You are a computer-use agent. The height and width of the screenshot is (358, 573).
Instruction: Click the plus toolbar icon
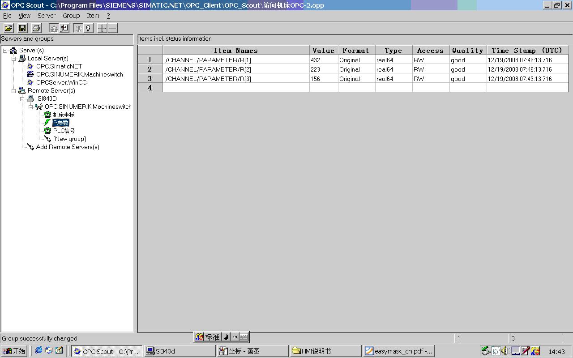tap(102, 28)
